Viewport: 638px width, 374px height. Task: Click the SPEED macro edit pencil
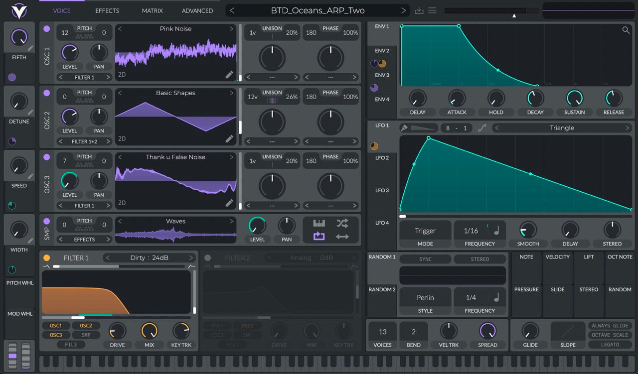[x=31, y=176]
